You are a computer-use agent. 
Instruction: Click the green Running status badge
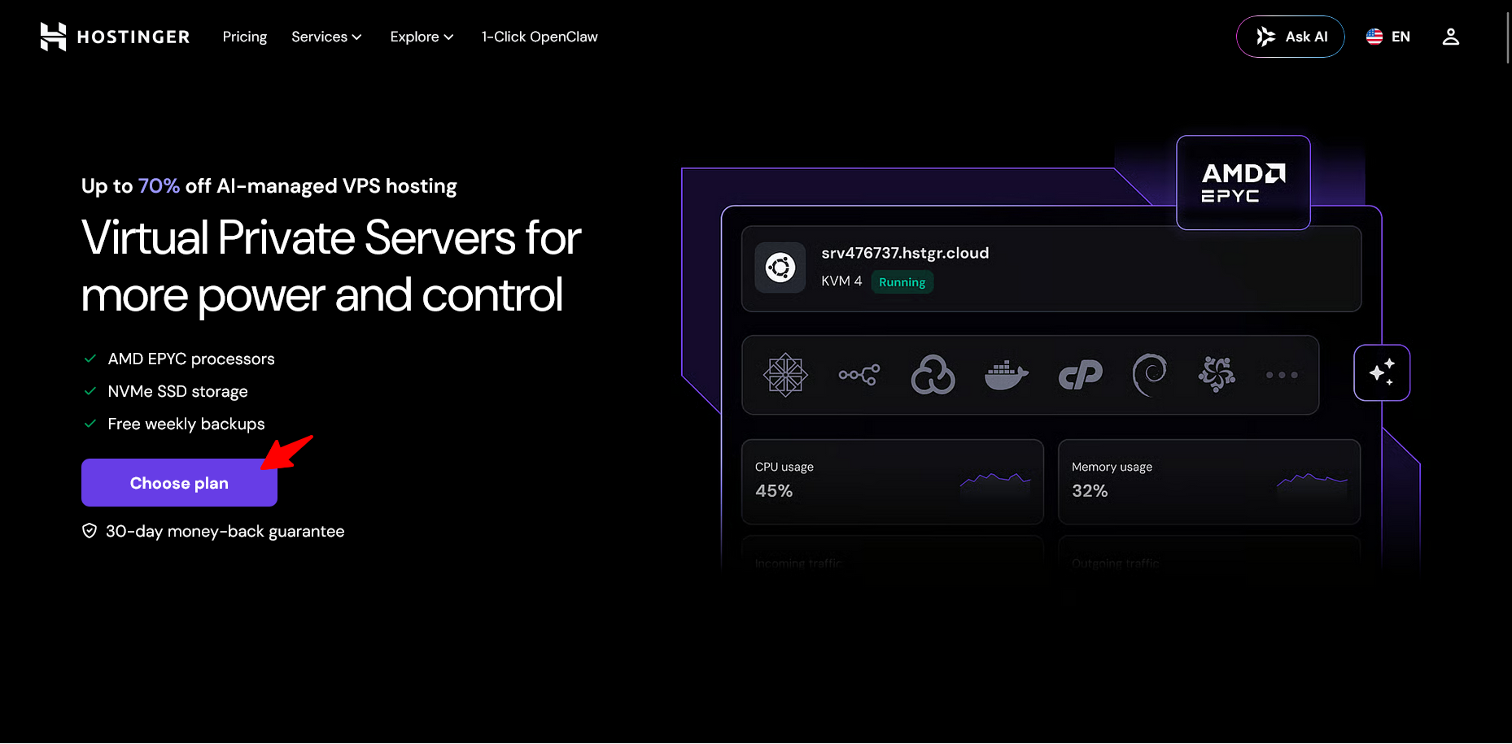coord(902,282)
